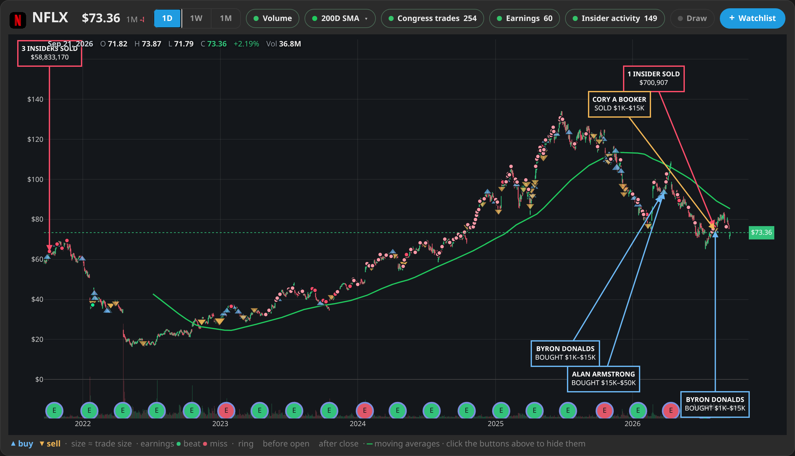
Task: Click the 'O 71.82' open value
Action: 114,44
